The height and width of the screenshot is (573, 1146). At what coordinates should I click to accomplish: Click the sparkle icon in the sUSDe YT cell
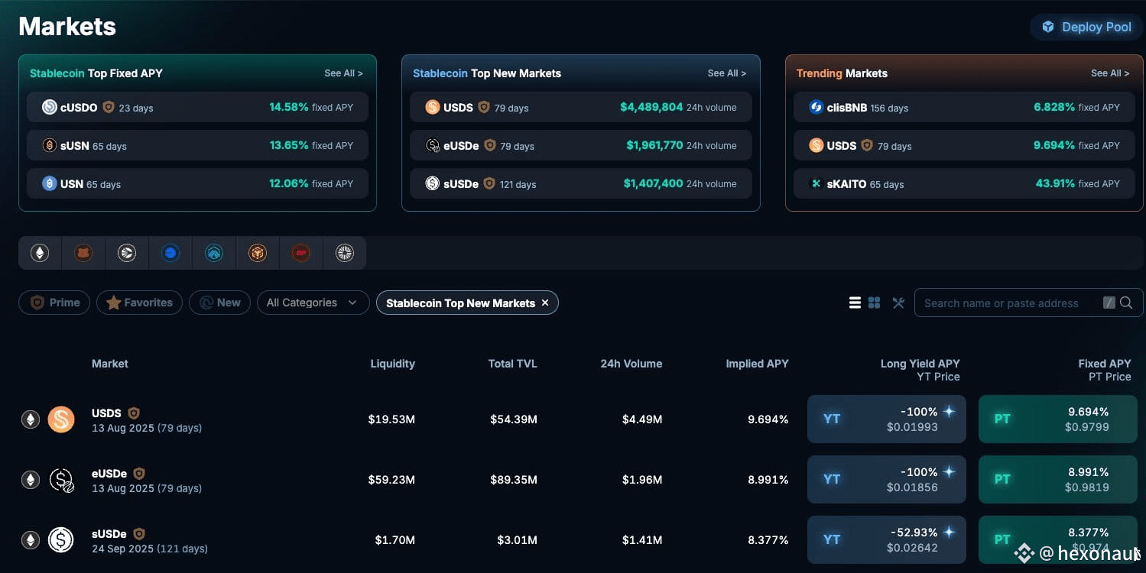(949, 533)
